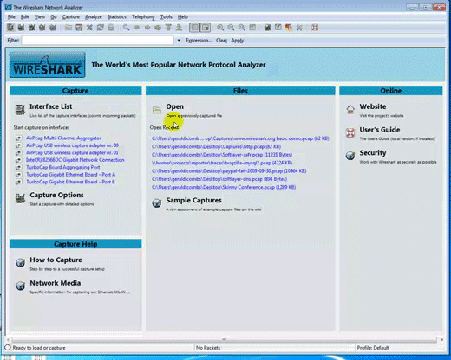Open recent file http.pcap
The height and width of the screenshot is (360, 451).
point(217,146)
